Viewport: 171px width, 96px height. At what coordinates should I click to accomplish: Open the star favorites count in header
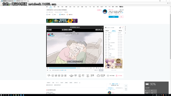(69, 15)
